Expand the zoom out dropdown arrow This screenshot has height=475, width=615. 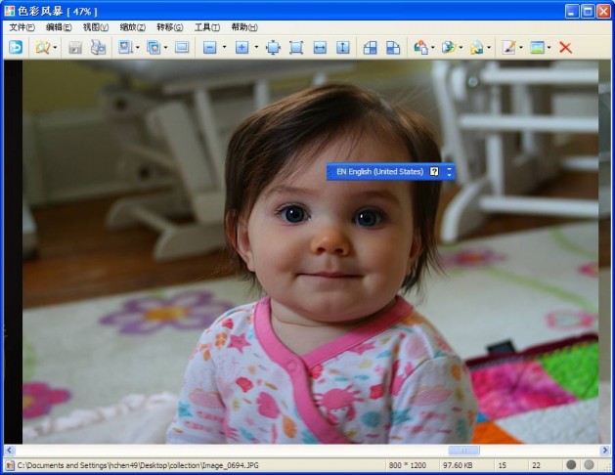coord(224,47)
